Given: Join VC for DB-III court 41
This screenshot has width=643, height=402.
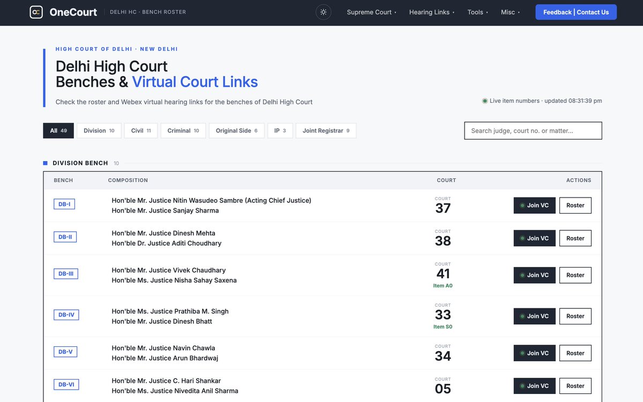Looking at the screenshot, I should pyautogui.click(x=535, y=275).
